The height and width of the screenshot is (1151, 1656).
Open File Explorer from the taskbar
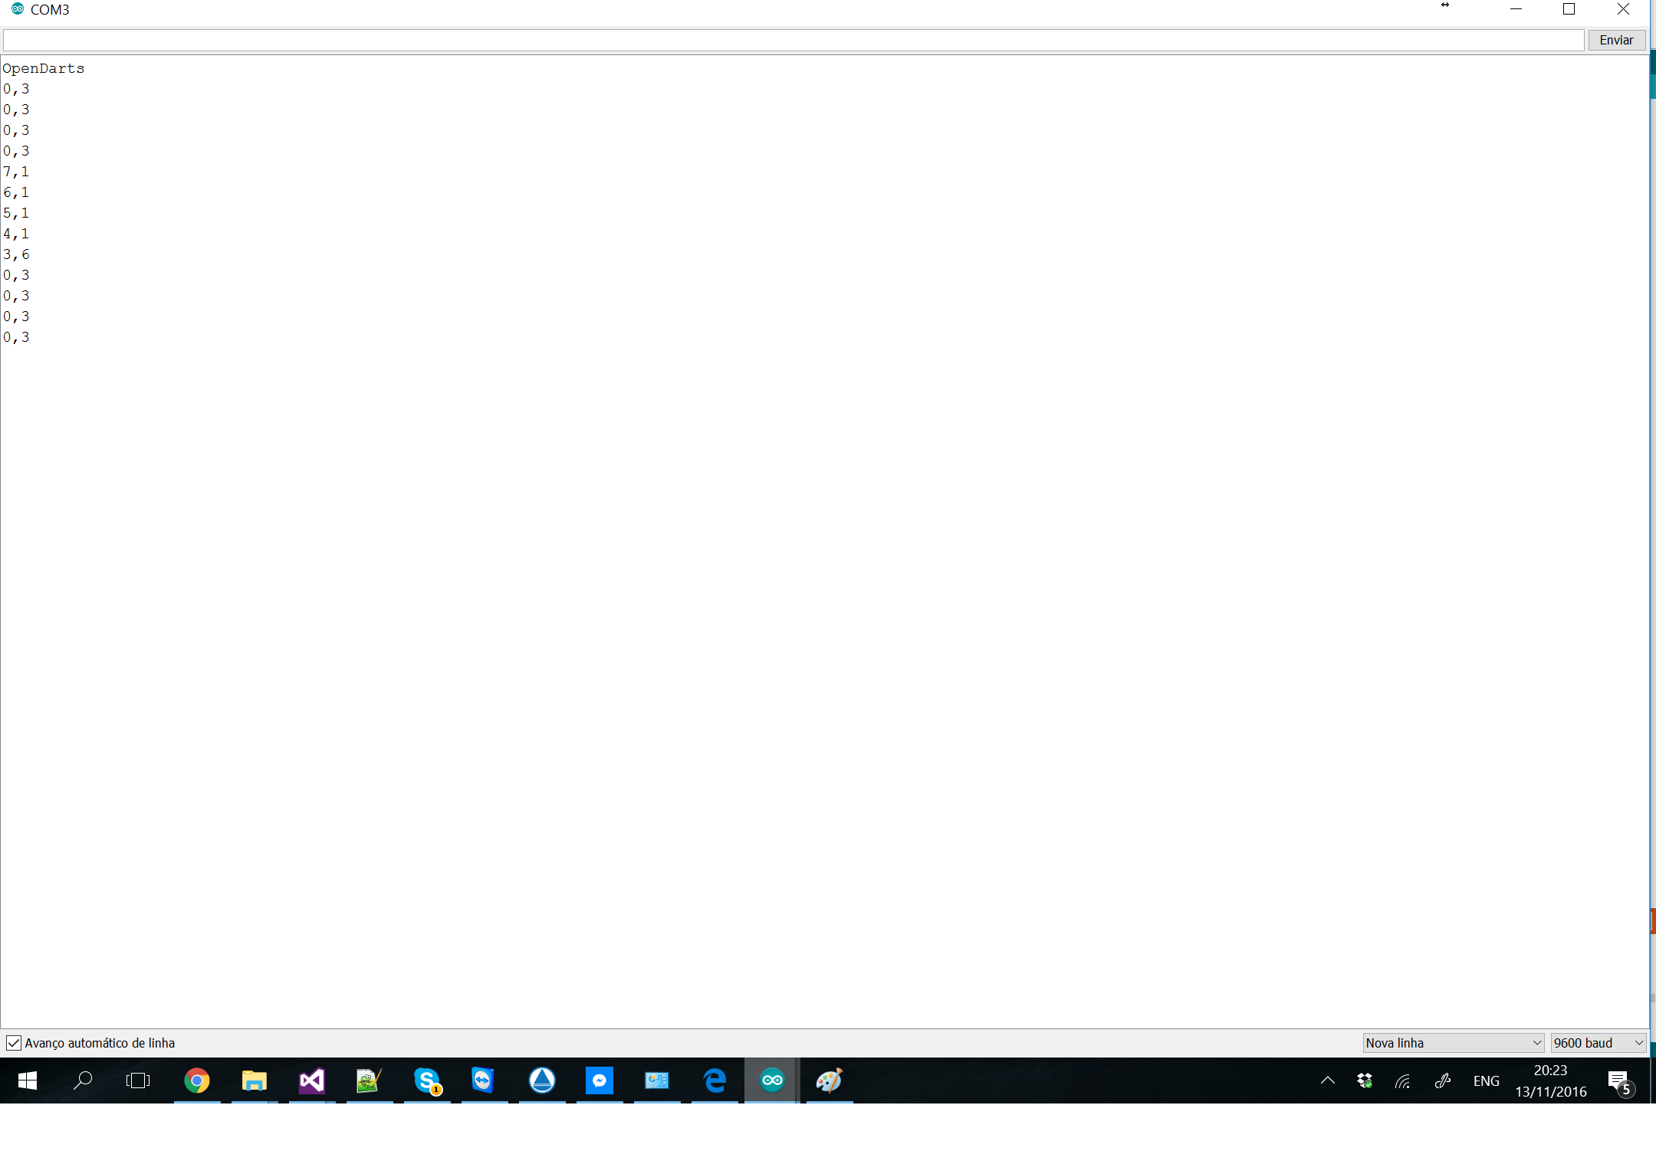(255, 1080)
